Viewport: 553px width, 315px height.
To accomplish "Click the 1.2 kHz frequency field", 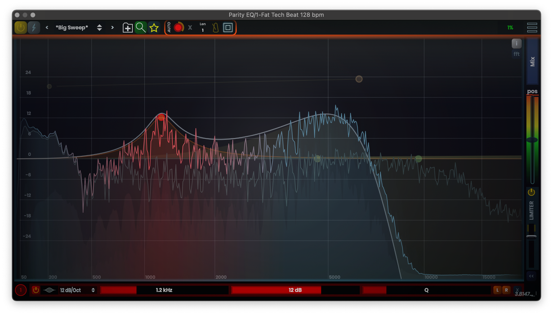I will pyautogui.click(x=164, y=290).
